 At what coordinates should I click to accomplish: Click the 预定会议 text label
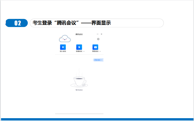(95, 51)
